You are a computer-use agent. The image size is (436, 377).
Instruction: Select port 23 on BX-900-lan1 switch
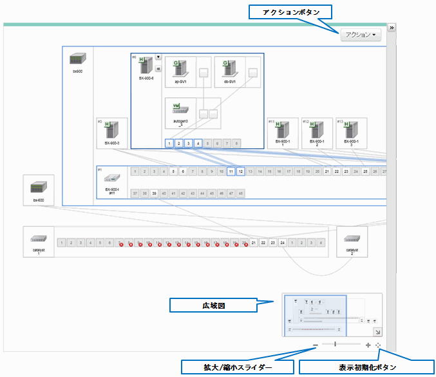coord(346,171)
